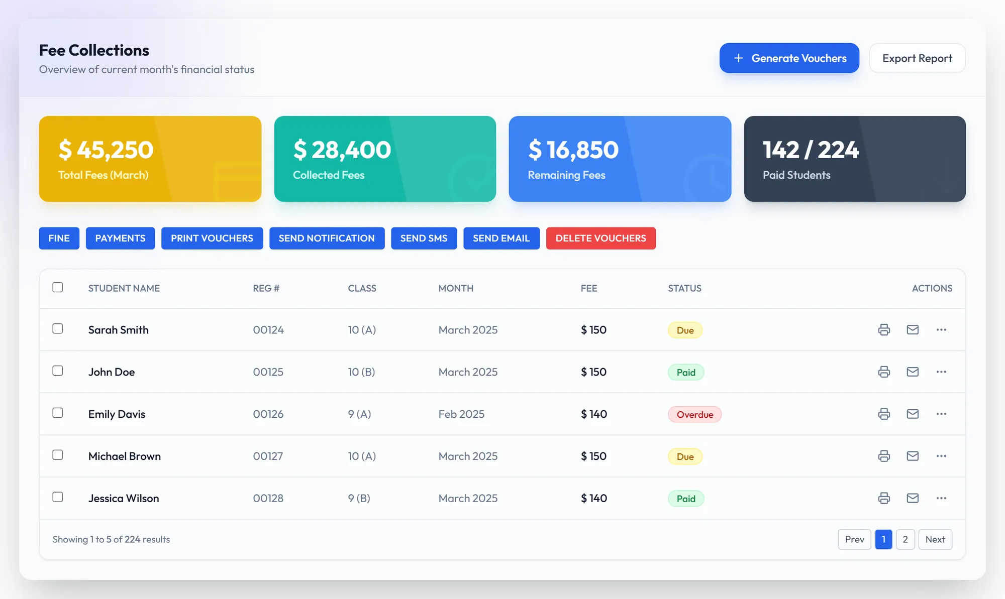1005x599 pixels.
Task: Open ellipsis menu for Jessica Wilson
Action: [941, 499]
